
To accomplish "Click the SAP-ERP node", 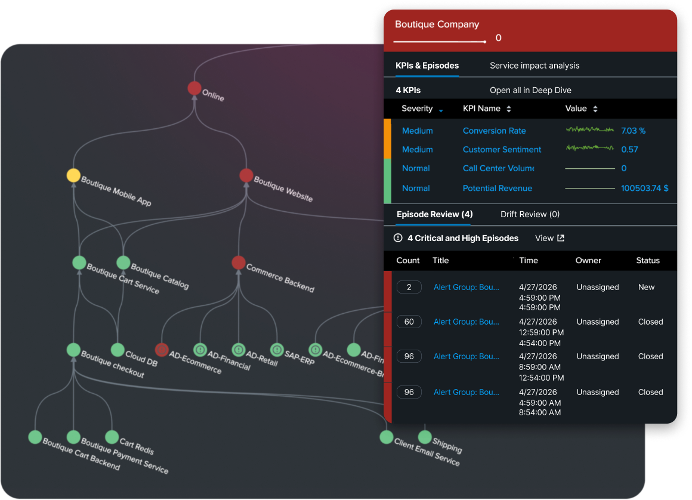I will [x=277, y=350].
